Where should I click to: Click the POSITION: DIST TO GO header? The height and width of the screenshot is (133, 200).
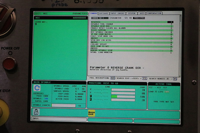coord(117,83)
